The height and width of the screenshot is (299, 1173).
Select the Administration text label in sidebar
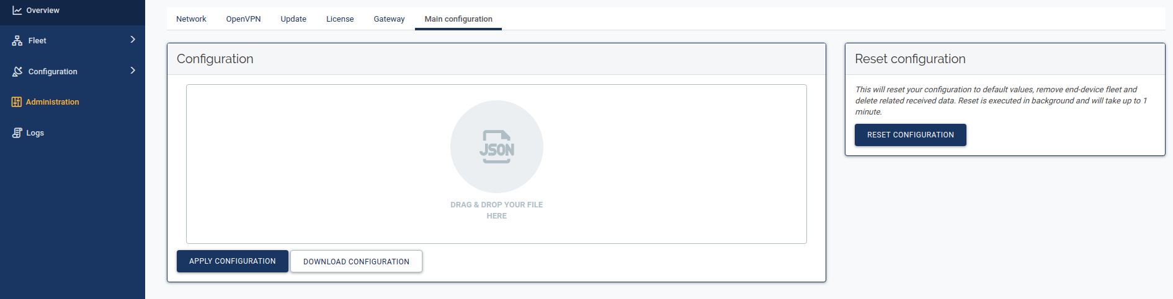tap(53, 102)
